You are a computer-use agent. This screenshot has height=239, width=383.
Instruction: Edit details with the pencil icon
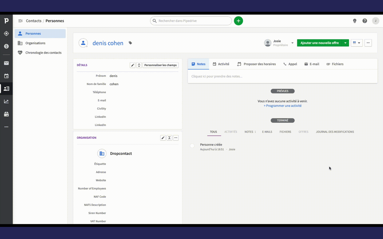tap(133, 65)
